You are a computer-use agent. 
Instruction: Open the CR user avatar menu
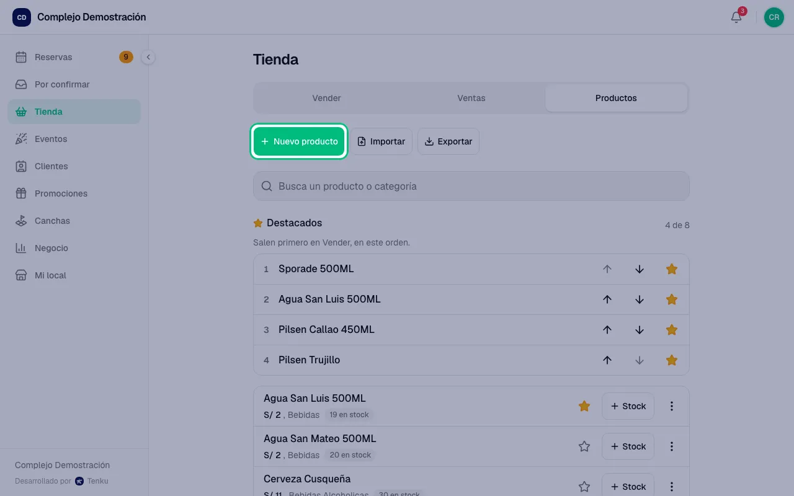coord(774,17)
